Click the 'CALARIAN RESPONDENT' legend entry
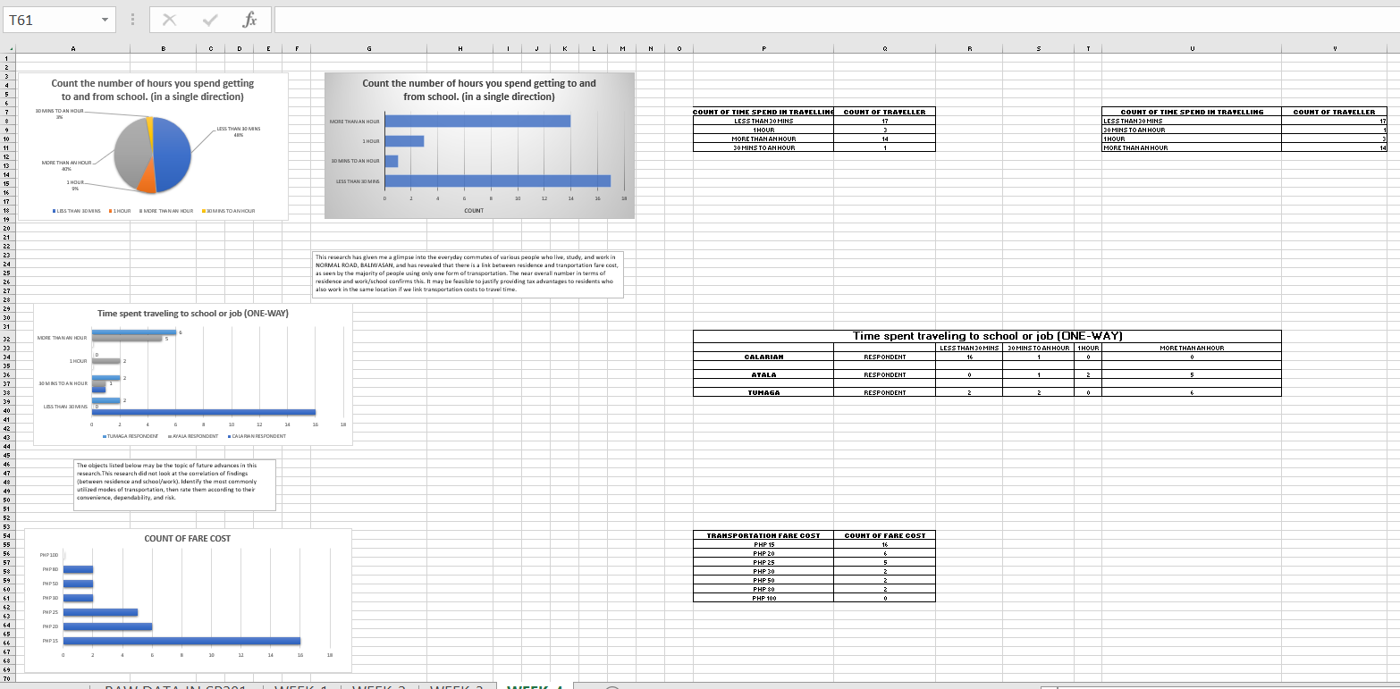Screen dimensions: 1400x689 tap(257, 436)
